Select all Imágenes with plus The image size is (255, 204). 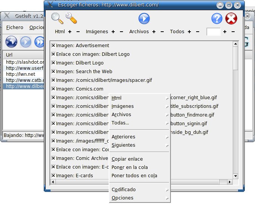point(113,32)
